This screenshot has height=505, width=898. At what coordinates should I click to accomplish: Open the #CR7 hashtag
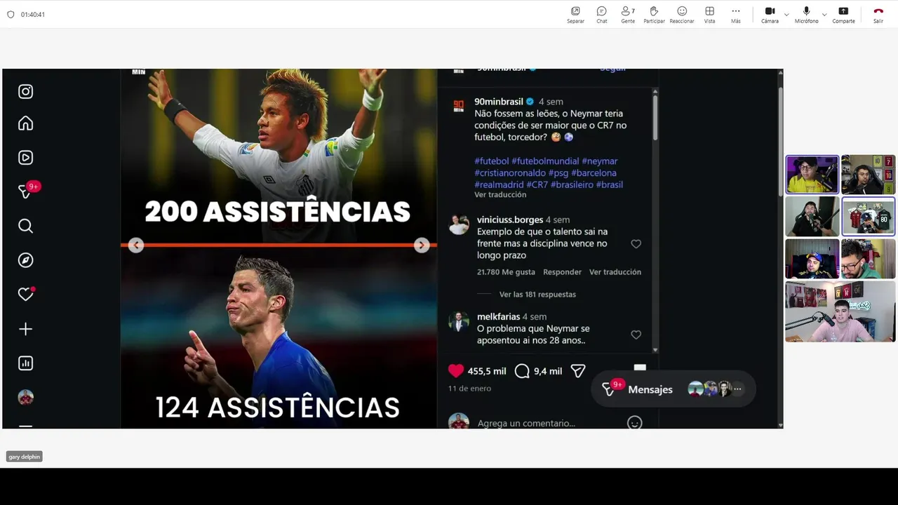pyautogui.click(x=537, y=184)
